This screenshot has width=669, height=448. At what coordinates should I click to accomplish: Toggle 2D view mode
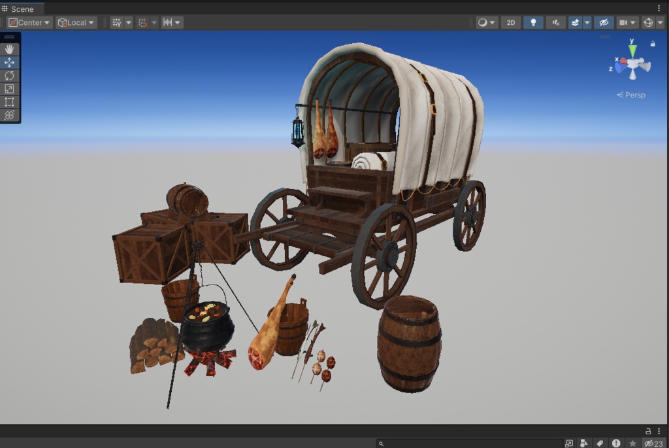[511, 23]
